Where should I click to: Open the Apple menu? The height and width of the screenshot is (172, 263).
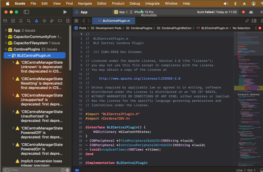8,3
